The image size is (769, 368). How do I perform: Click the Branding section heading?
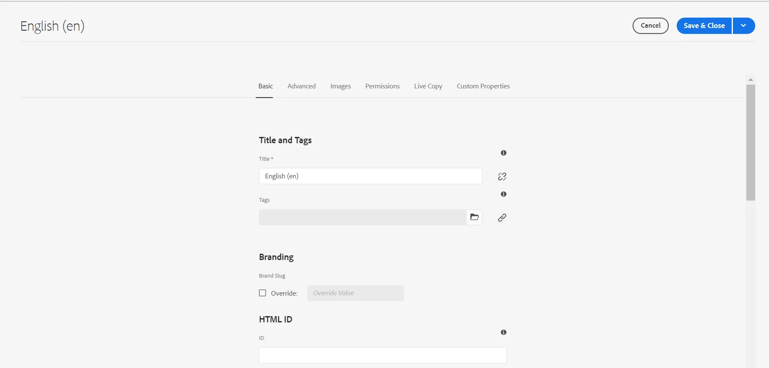276,257
